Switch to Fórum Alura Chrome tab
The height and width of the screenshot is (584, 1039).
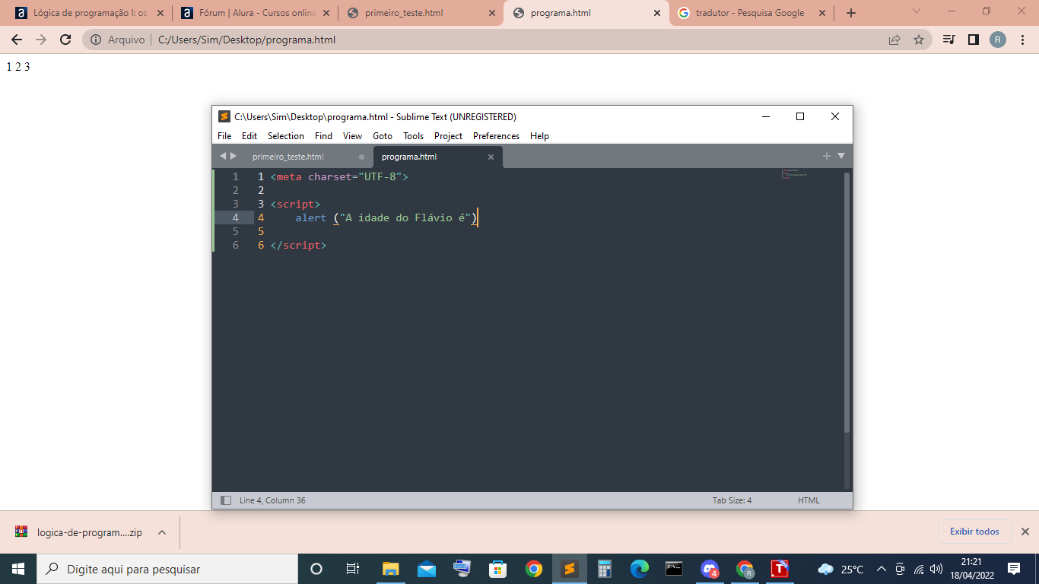255,13
